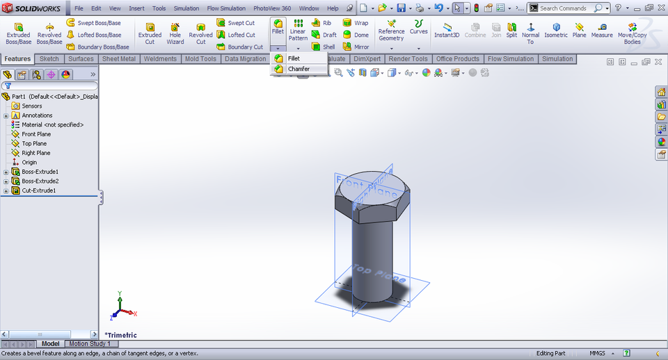Open the Simulation menu
This screenshot has height=360, width=668.
click(x=186, y=8)
